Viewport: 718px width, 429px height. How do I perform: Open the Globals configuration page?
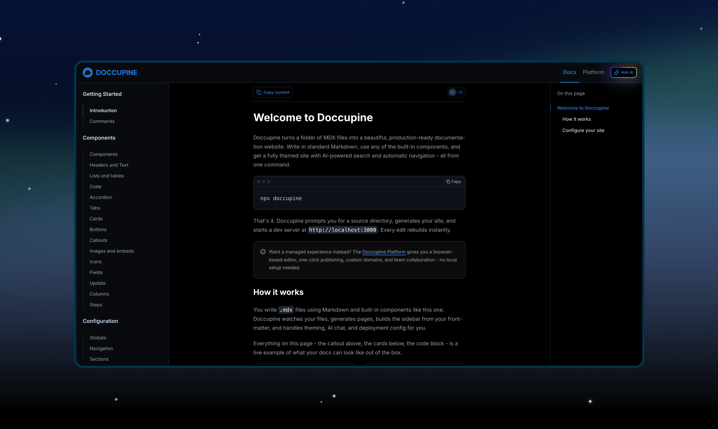point(98,338)
